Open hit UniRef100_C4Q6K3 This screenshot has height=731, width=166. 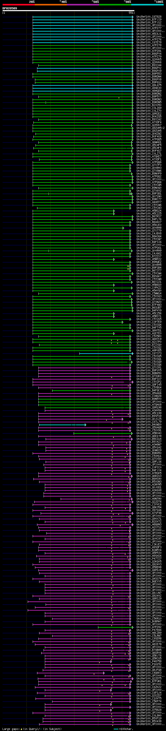[149, 673]
